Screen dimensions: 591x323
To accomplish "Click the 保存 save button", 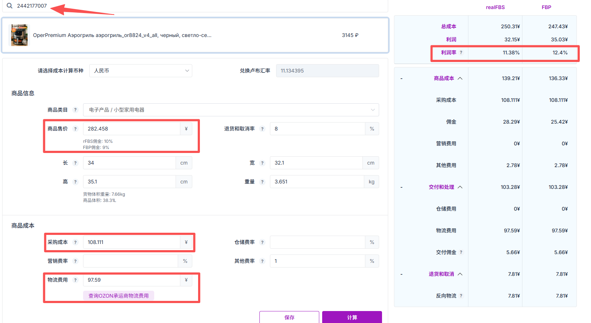I will click(x=289, y=317).
